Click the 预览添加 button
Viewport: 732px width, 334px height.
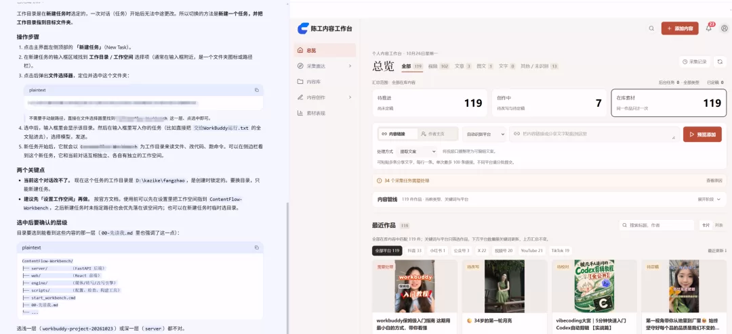(702, 134)
